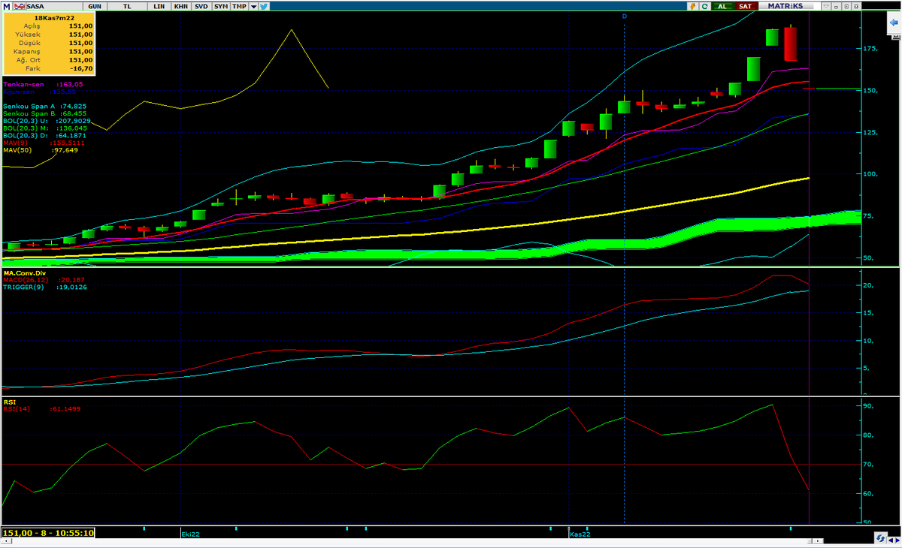Click the Kas22 date axis marker
This screenshot has width=902, height=548.
pos(580,534)
